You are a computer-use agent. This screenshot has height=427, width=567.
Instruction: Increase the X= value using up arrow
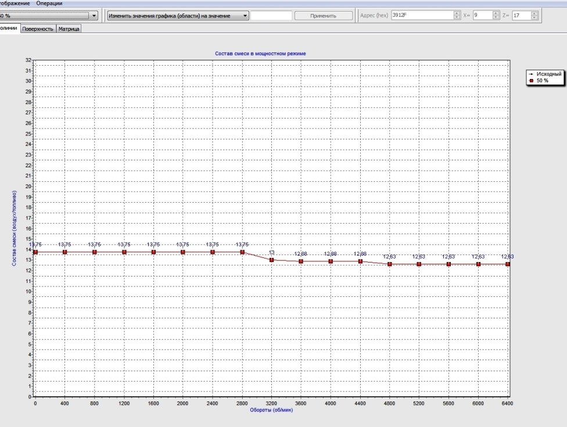(496, 13)
